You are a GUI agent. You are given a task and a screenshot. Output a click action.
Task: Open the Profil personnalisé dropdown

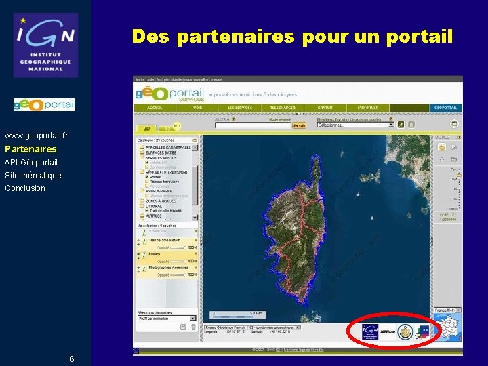pyautogui.click(x=167, y=319)
